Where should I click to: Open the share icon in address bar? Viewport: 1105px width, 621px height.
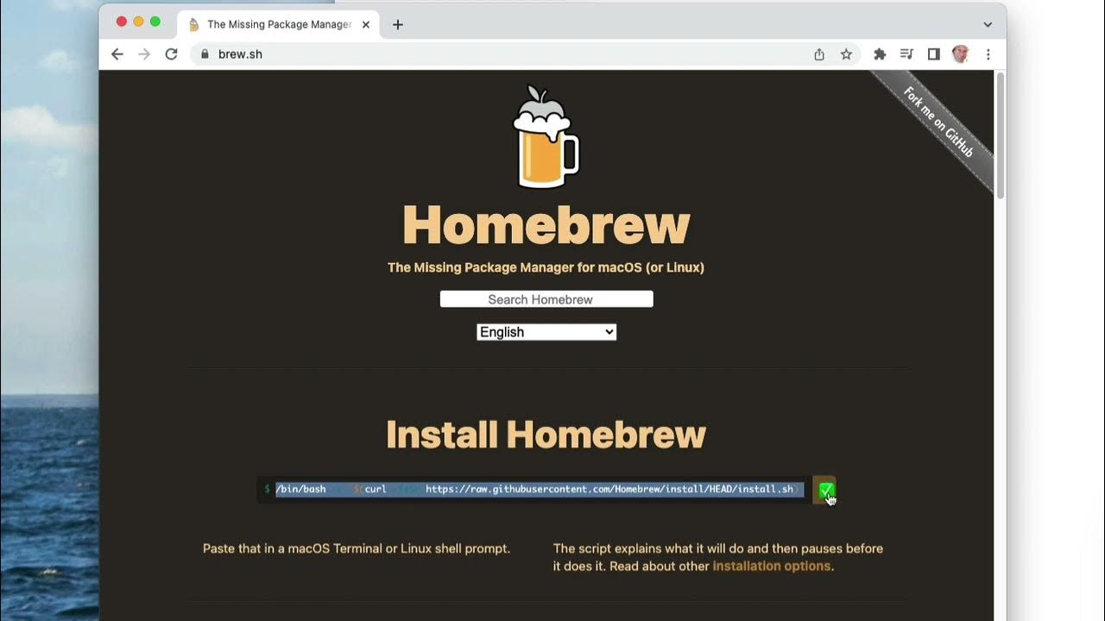[819, 54]
